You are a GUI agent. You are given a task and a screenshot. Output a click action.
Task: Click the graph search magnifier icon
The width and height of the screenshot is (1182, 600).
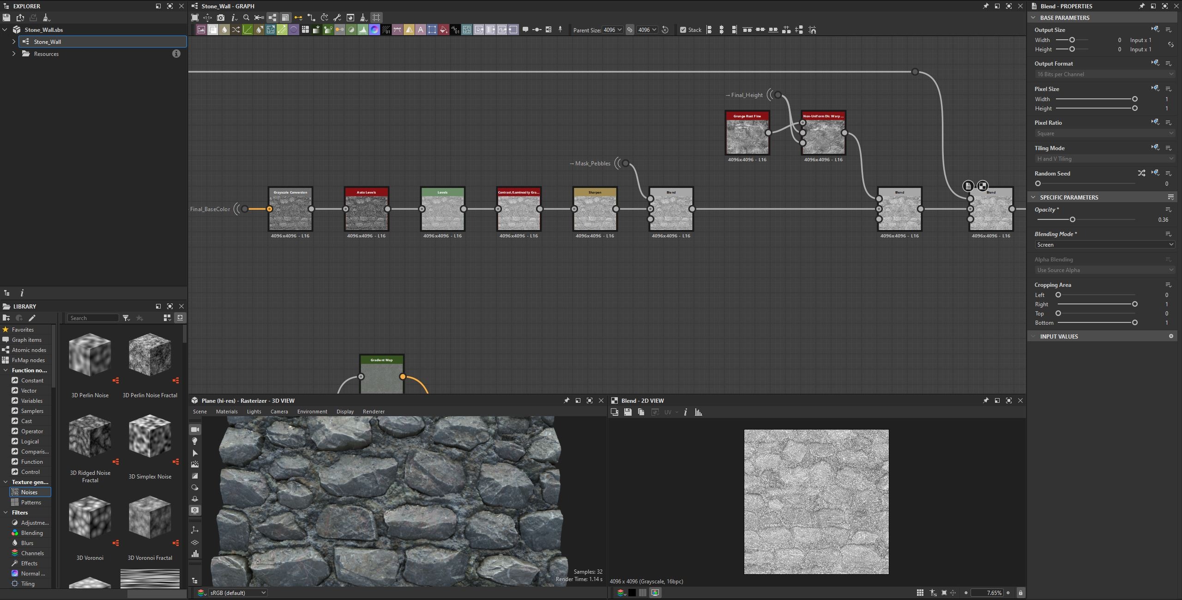[x=246, y=18]
